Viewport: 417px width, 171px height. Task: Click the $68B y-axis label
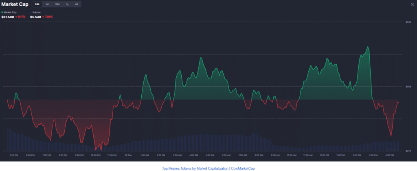coord(407,87)
